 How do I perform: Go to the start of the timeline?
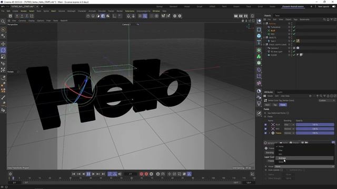click(74, 174)
